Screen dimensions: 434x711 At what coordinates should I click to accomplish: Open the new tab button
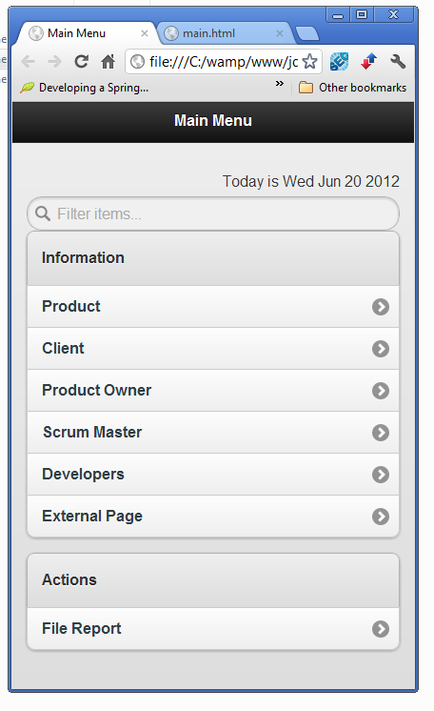[x=307, y=33]
